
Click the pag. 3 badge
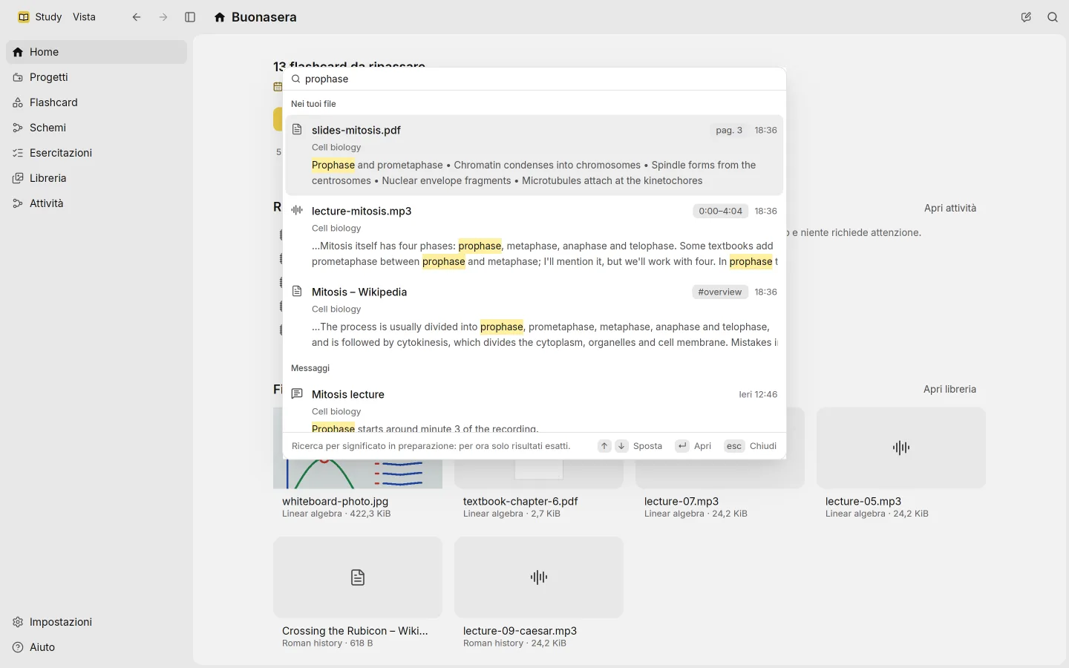click(x=729, y=130)
